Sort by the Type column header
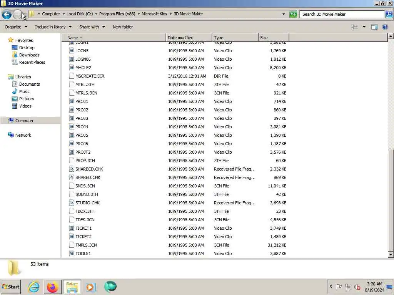 [x=235, y=38]
